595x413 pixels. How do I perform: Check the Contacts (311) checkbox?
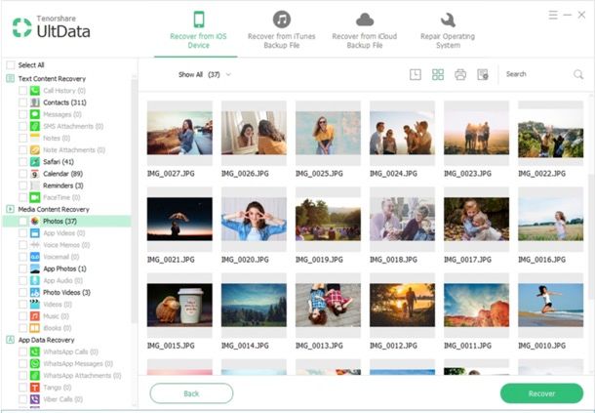[22, 103]
